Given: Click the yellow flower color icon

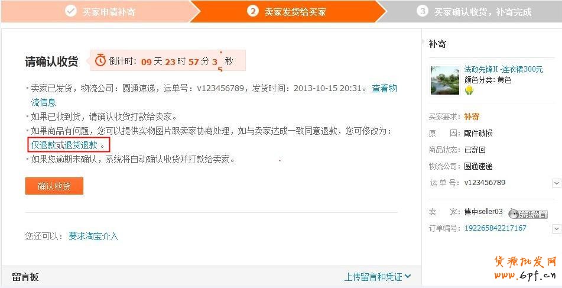Looking at the screenshot, I should (469, 90).
